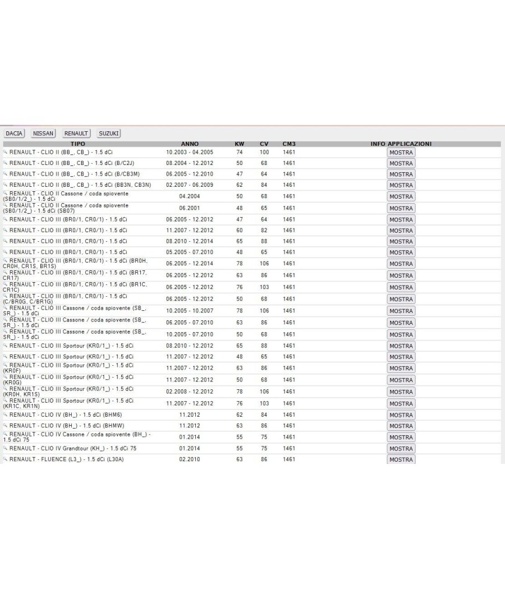This screenshot has height=589, width=505.
Task: Click MOSTRA for FLUENCE (L30A) row
Action: 401,459
